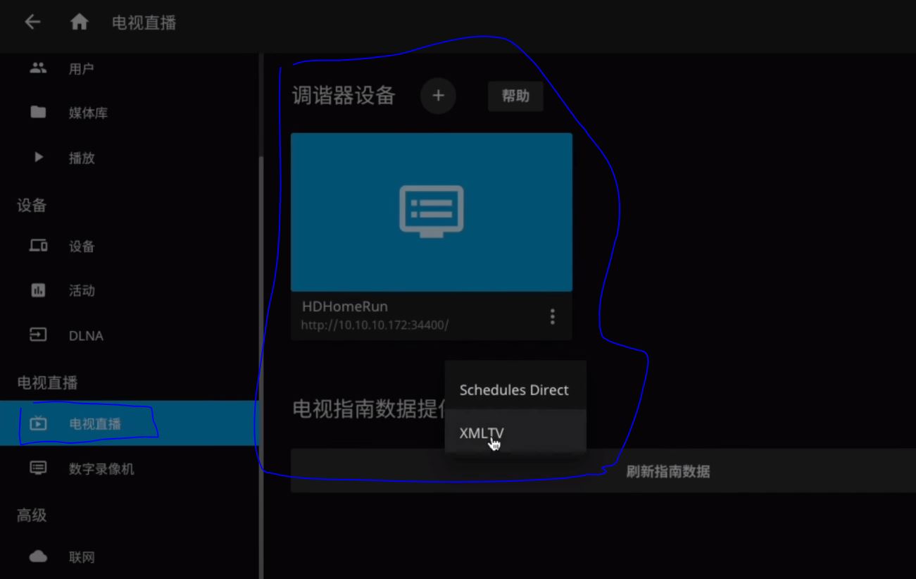Click the back arrow in header
This screenshot has height=579, width=916.
click(32, 23)
